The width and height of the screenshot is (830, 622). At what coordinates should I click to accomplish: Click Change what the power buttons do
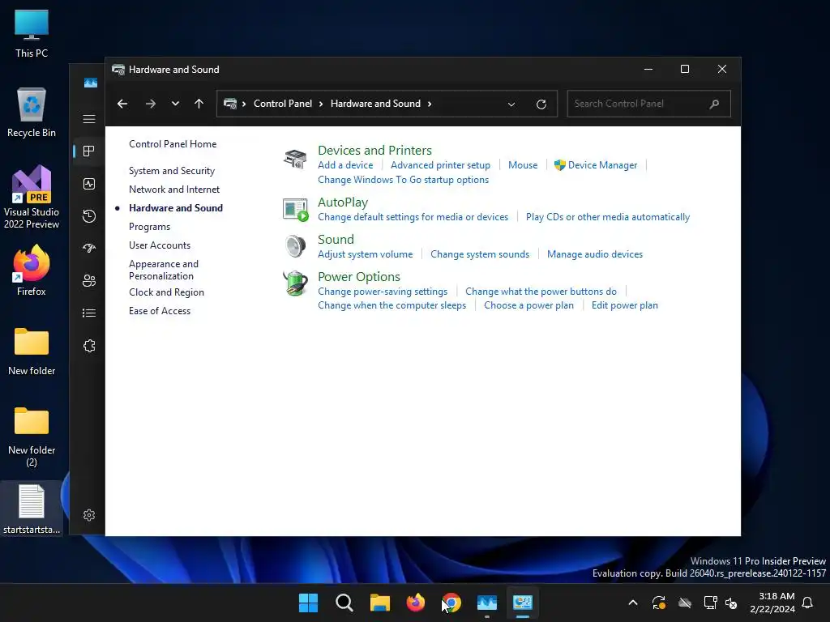pyautogui.click(x=541, y=292)
